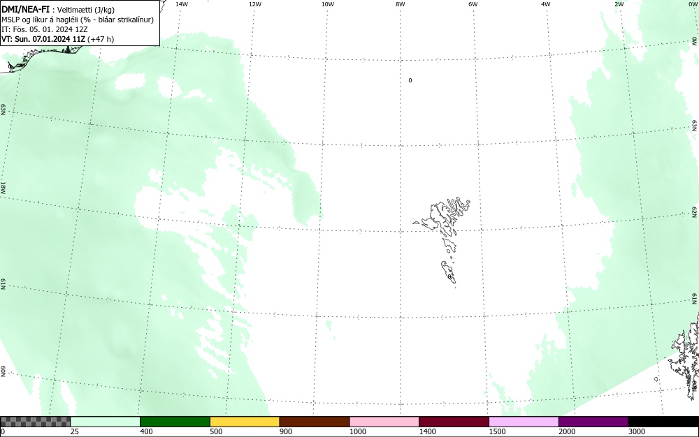699x437 pixels.
Task: Click the gray checkered 0–25 legend swatch
Action: click(35, 422)
